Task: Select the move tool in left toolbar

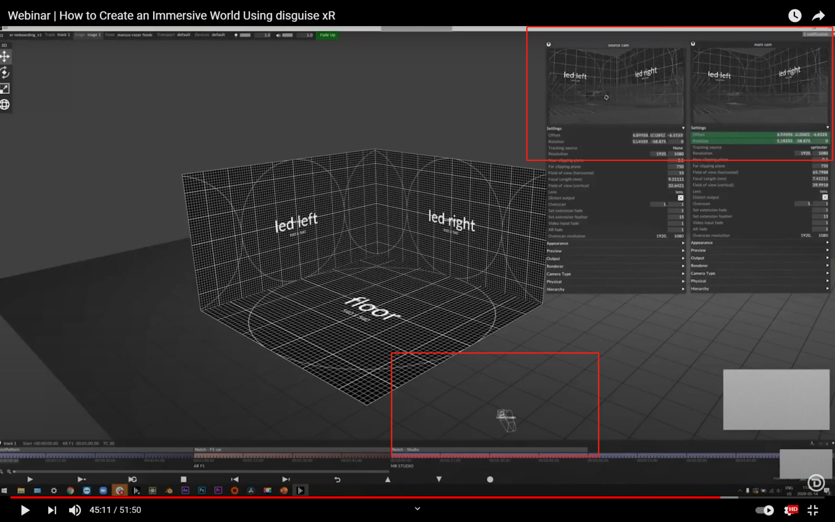Action: (5, 56)
